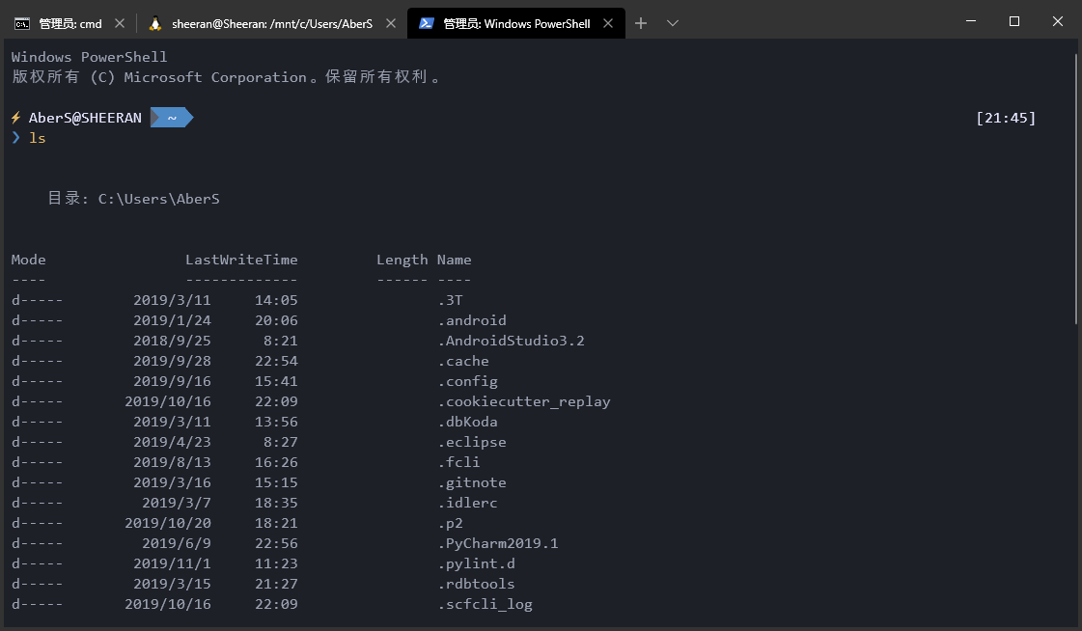This screenshot has width=1082, height=631.
Task: Close the sheeran@Sheeran WSL tab
Action: pyautogui.click(x=390, y=23)
